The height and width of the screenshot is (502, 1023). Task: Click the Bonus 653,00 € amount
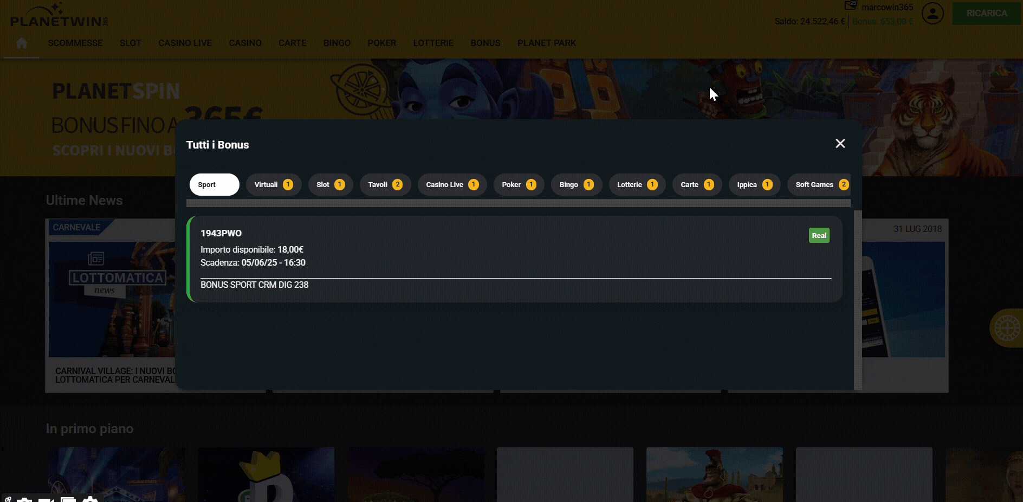[883, 21]
